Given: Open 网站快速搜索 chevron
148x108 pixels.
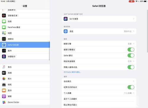Looking at the screenshot, I should 134,61.
